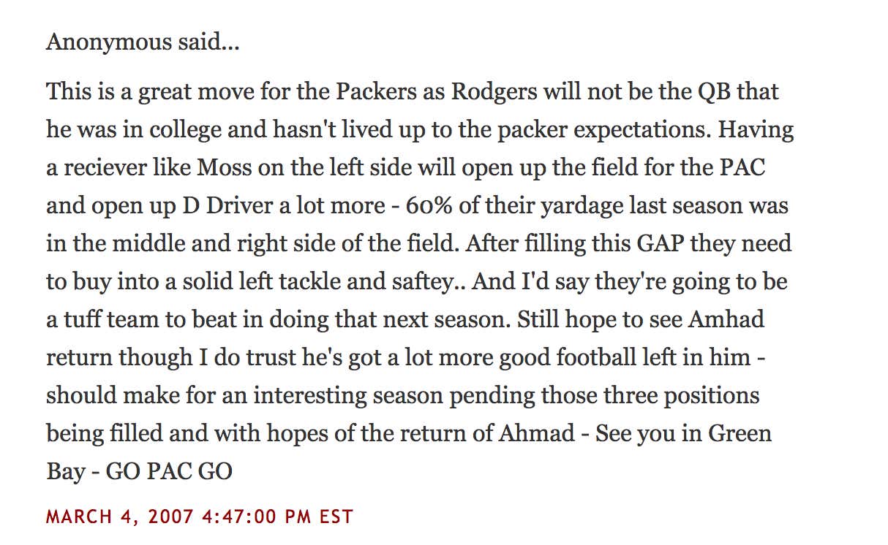The image size is (888, 545).
Task: Click the "Anonymous said..." comment header
Action: (143, 42)
